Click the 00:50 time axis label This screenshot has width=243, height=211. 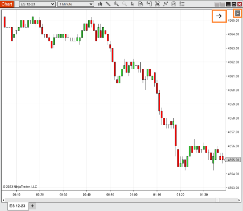click(x=110, y=195)
